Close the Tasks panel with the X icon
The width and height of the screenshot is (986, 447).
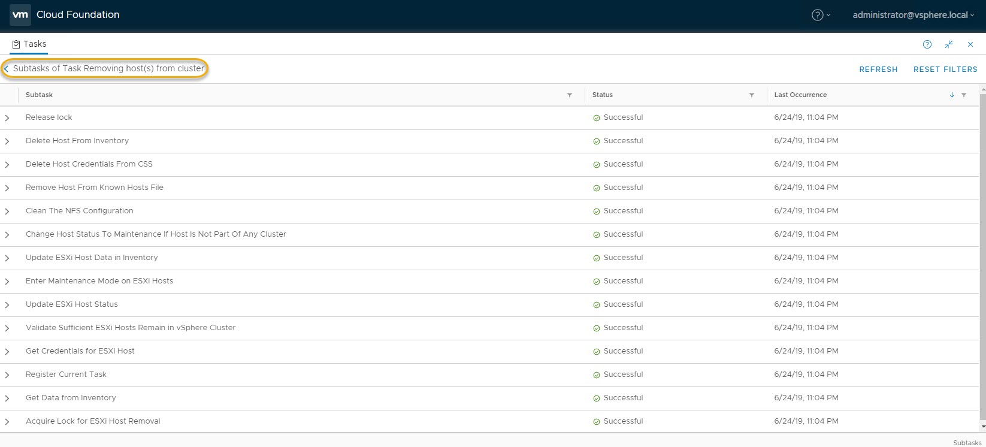coord(970,44)
